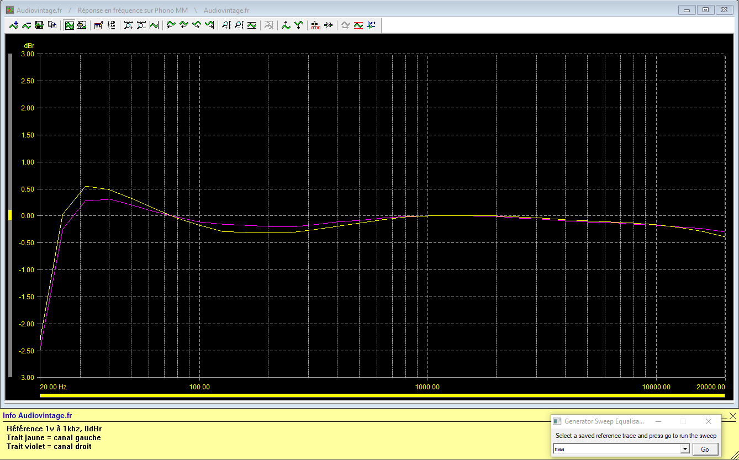This screenshot has width=739, height=460.
Task: Open the graph notes editor icon
Action: [x=99, y=25]
